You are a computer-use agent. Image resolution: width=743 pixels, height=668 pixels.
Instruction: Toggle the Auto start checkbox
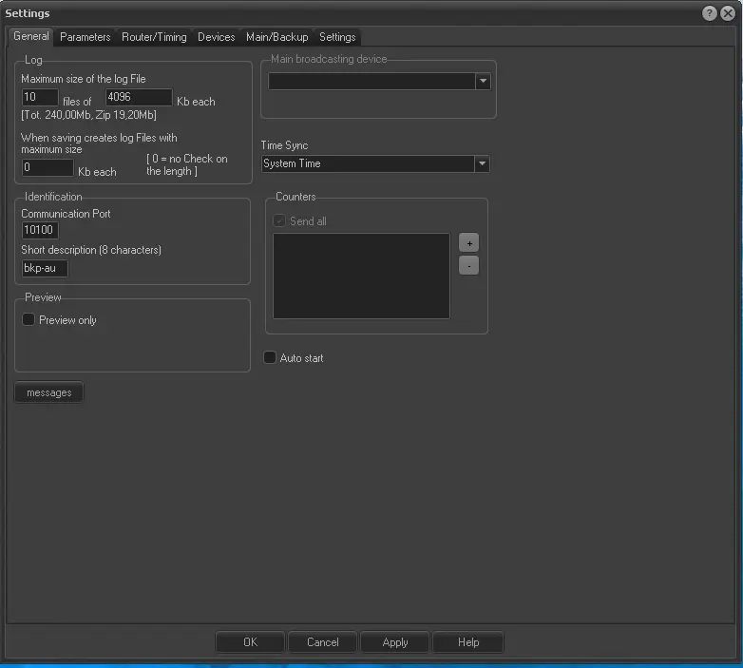pos(270,358)
